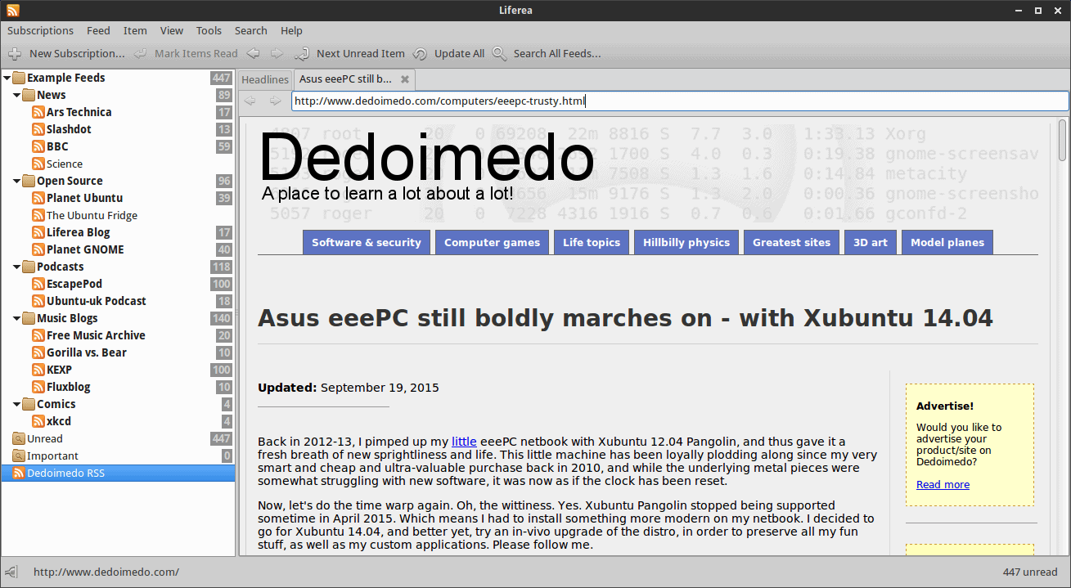Screen dimensions: 1071x588
Task: Click the Ars Technica feed icon
Action: pyautogui.click(x=38, y=112)
